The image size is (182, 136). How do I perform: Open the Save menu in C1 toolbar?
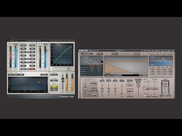point(70,40)
